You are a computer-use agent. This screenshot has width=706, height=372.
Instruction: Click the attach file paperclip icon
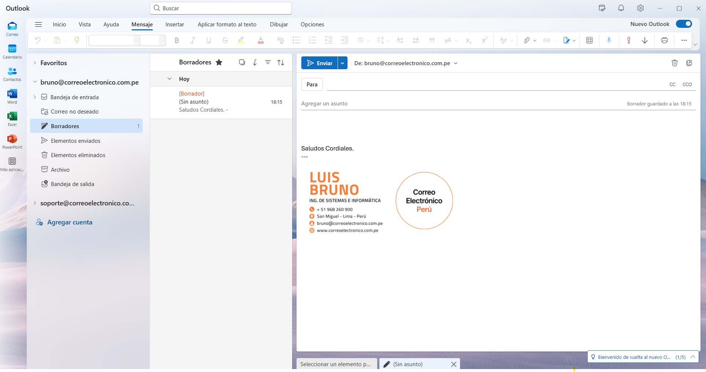(x=526, y=40)
